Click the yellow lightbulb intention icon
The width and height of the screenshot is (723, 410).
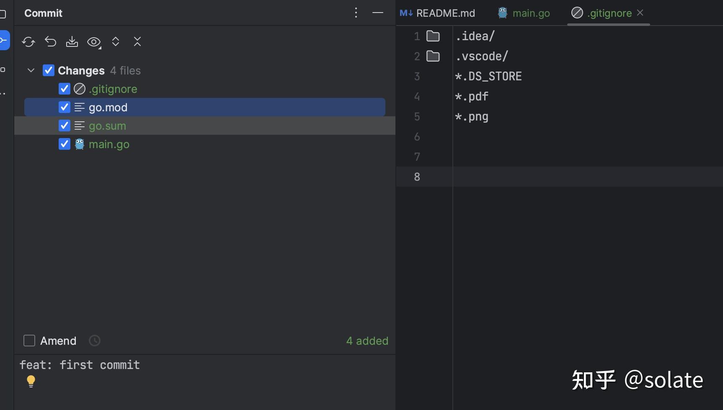31,381
